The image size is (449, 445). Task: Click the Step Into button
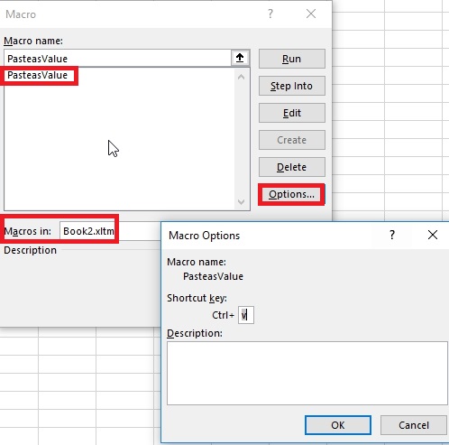[292, 86]
